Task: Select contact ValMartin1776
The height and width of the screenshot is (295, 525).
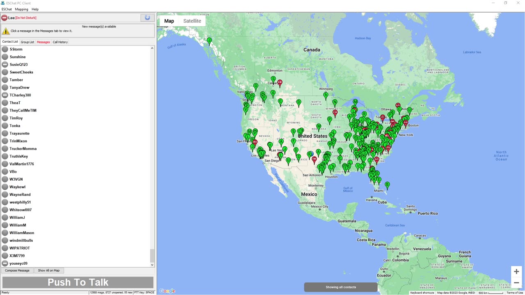Action: click(22, 164)
